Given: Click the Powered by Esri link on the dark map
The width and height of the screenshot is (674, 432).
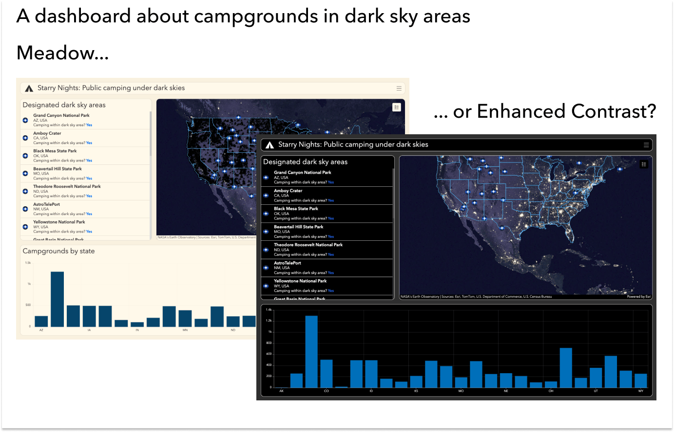Looking at the screenshot, I should (x=639, y=296).
